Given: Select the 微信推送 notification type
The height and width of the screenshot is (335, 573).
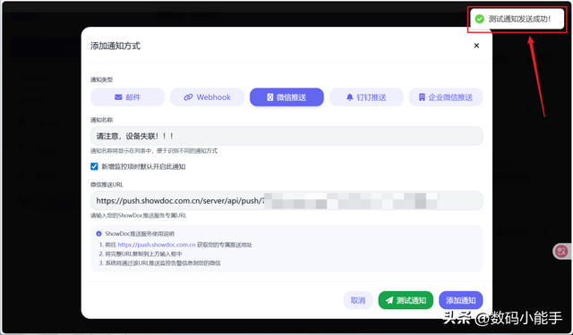Looking at the screenshot, I should point(286,97).
